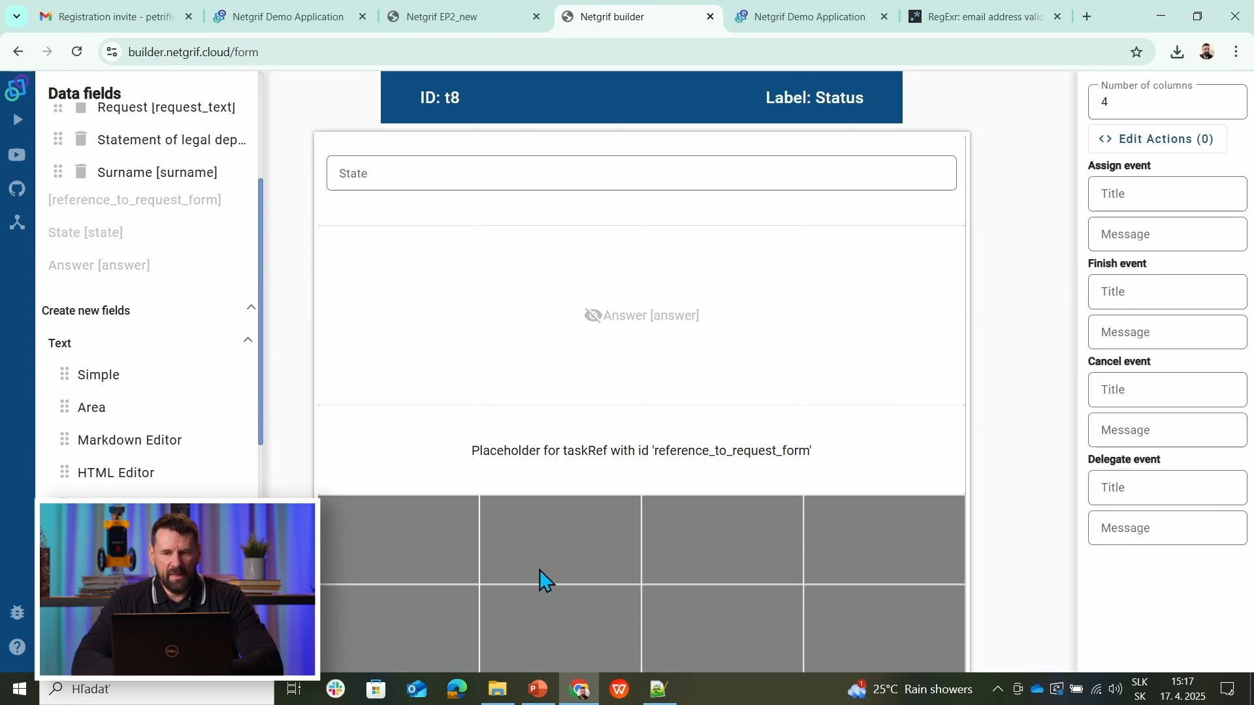The width and height of the screenshot is (1254, 705).
Task: Select the Simple text field tool
Action: click(99, 375)
